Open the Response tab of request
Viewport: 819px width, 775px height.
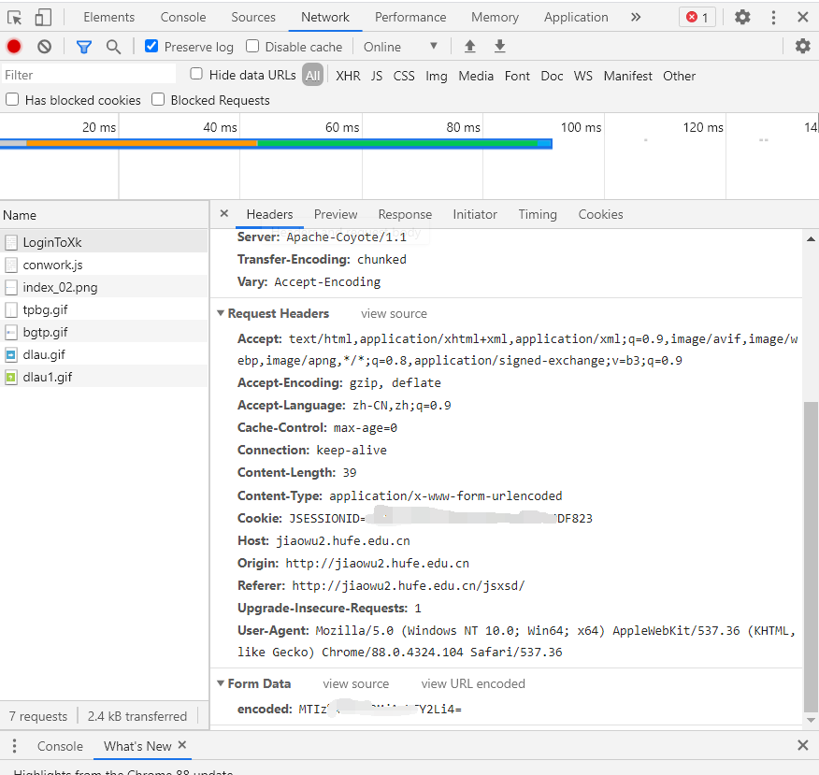point(406,215)
